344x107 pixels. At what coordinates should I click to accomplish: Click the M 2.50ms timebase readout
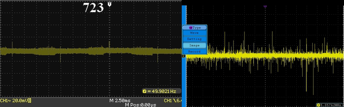pyautogui.click(x=120, y=101)
